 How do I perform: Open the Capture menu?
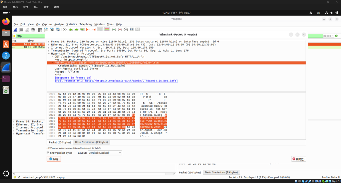(47, 24)
